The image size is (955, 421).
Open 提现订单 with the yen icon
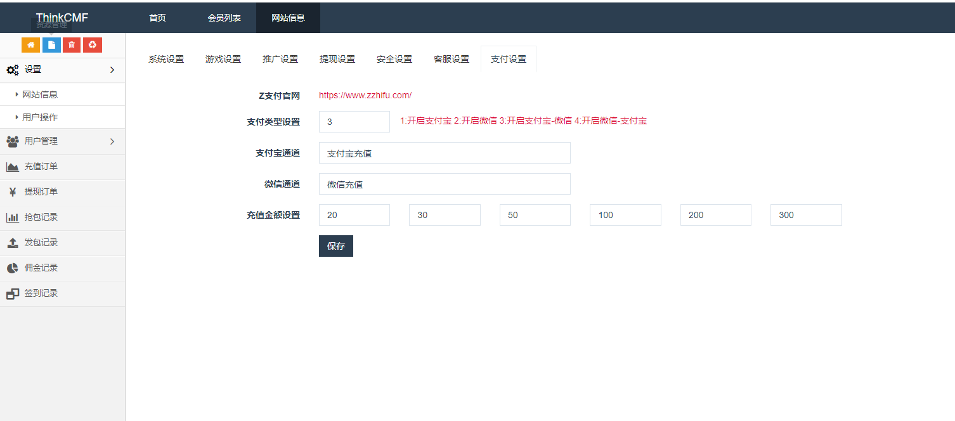tap(41, 192)
